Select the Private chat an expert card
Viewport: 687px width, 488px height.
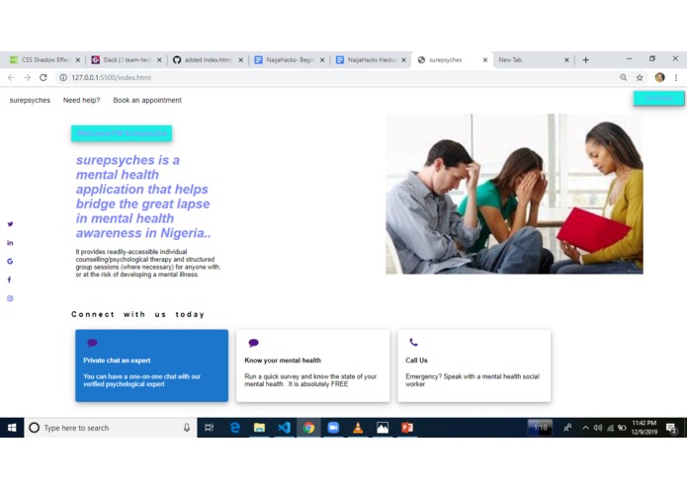point(151,366)
